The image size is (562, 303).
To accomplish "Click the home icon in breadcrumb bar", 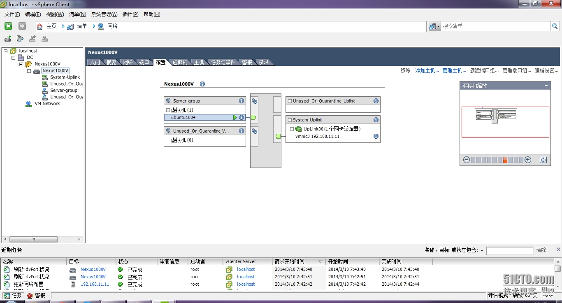I will [x=40, y=26].
